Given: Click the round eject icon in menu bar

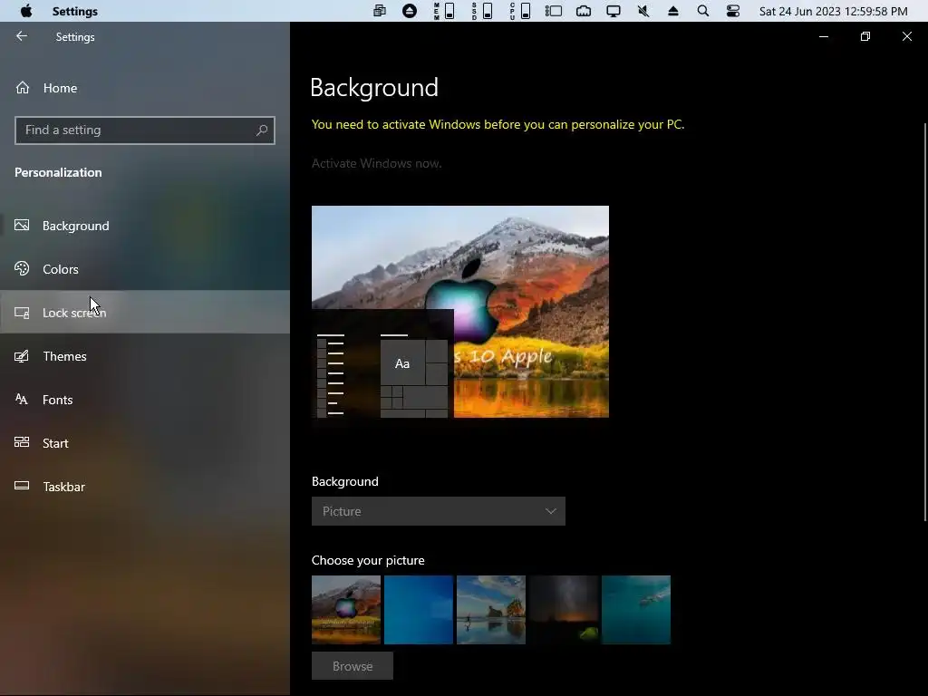Looking at the screenshot, I should coord(409,11).
